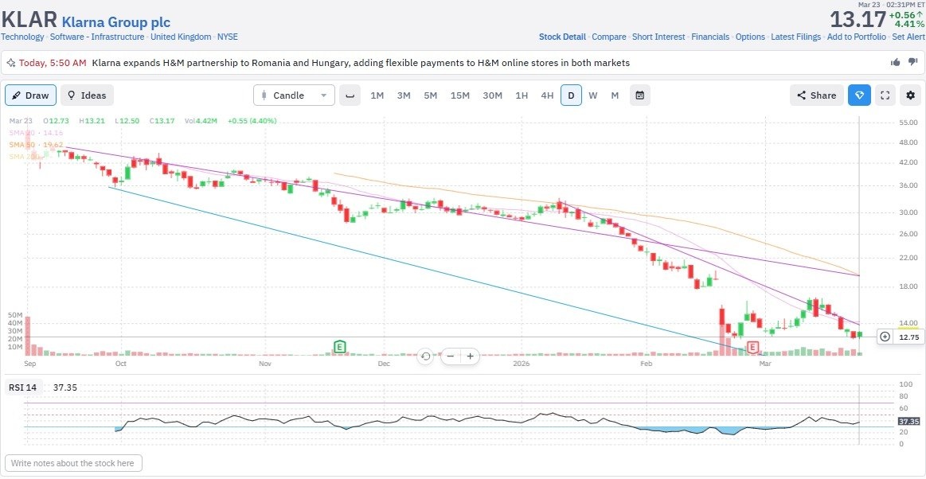This screenshot has width=926, height=479.
Task: Open the Candle chart type dropdown
Action: point(294,95)
